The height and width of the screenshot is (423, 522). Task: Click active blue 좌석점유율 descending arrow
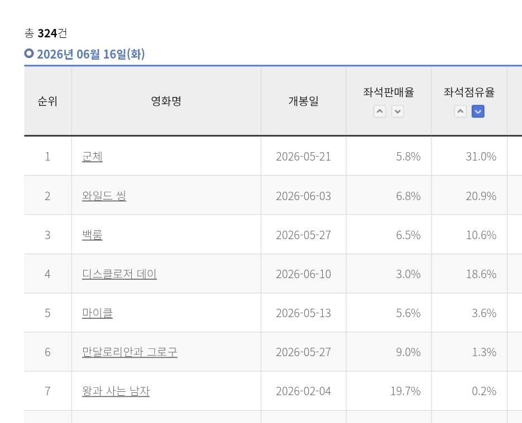(478, 111)
